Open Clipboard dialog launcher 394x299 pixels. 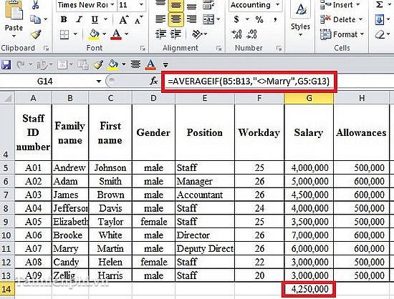point(47,48)
